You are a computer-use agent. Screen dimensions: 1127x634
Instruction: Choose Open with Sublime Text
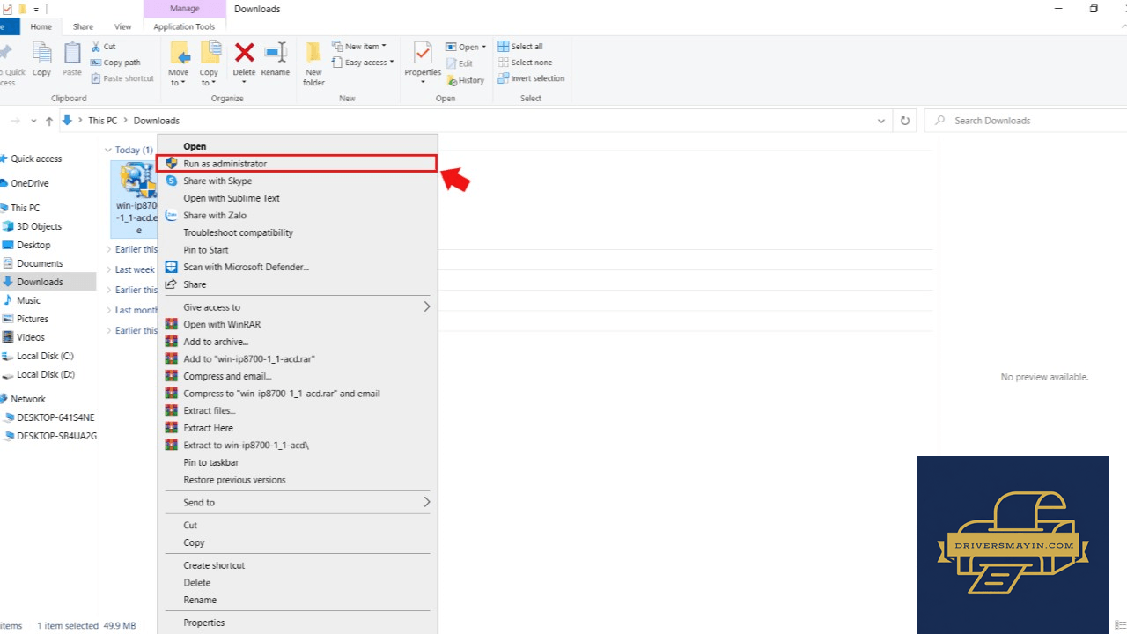tap(299, 198)
